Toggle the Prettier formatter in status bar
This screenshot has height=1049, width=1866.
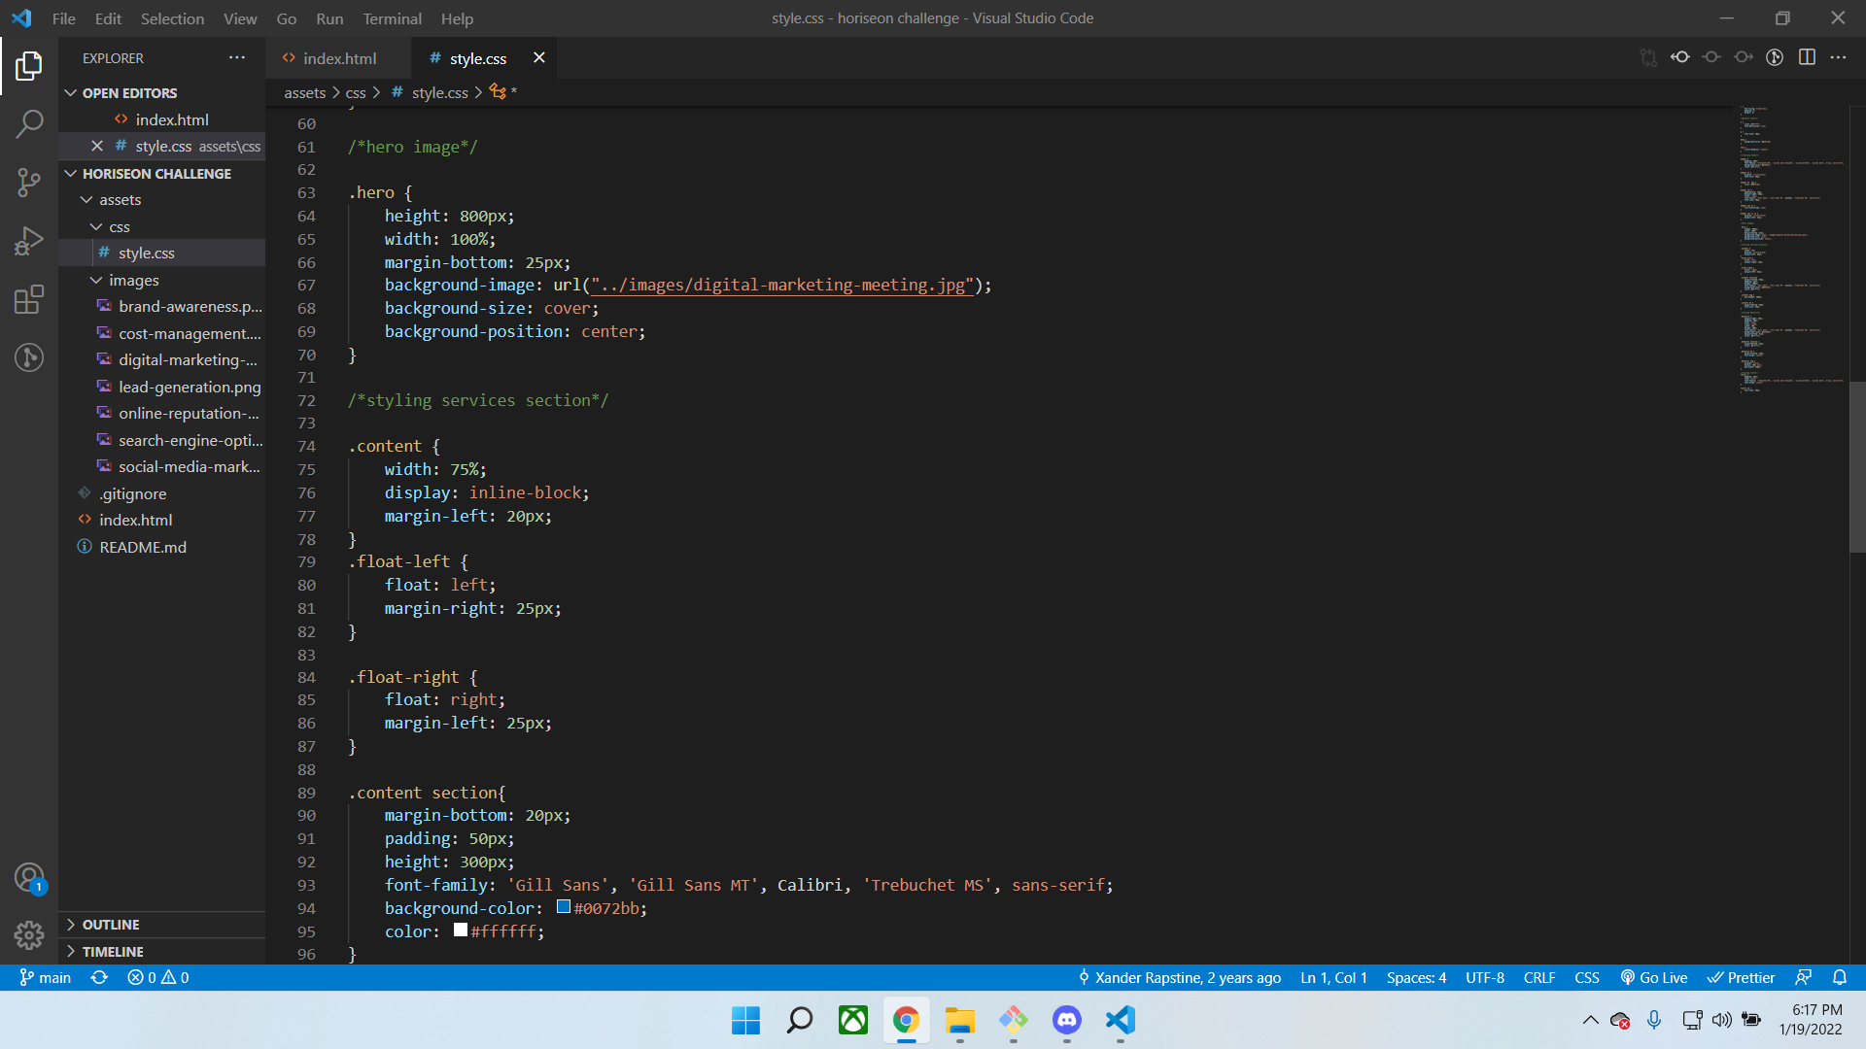(1741, 978)
